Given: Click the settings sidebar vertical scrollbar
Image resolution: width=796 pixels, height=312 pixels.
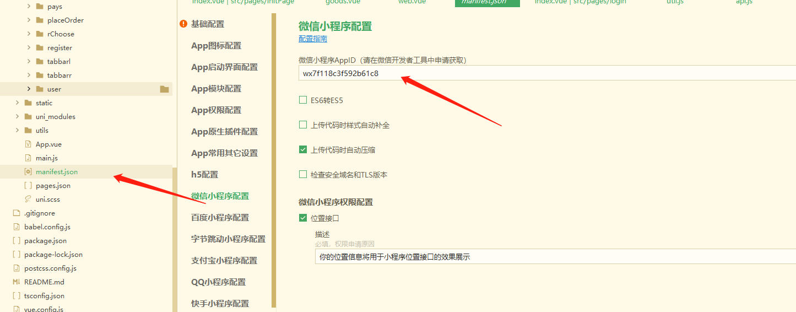Looking at the screenshot, I should pos(274,160).
